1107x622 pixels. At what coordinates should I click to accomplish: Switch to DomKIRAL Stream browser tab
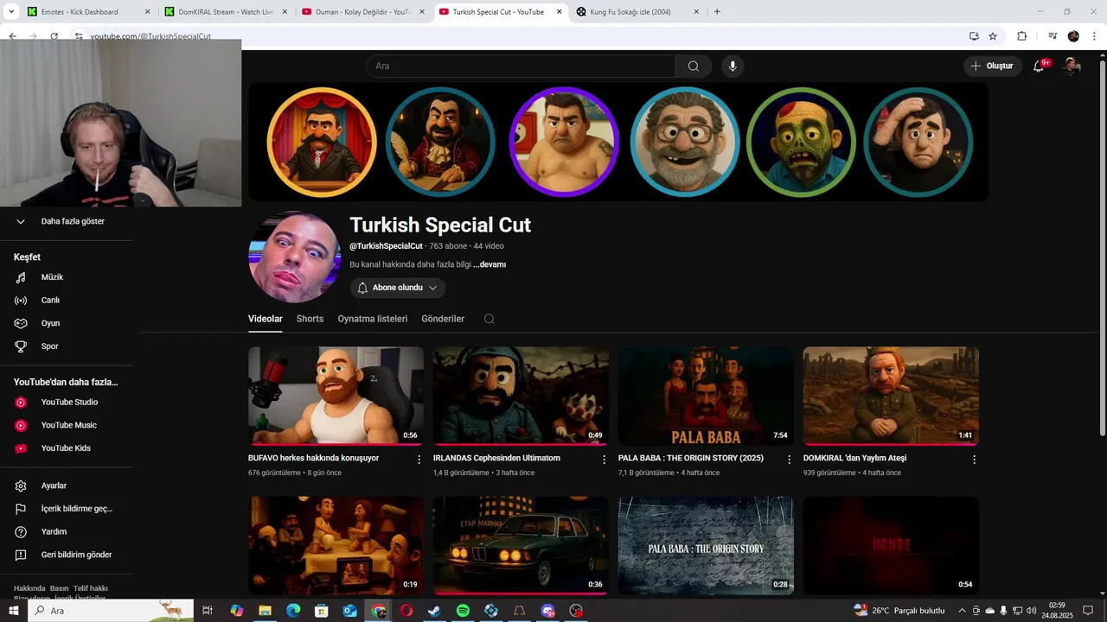click(x=225, y=12)
